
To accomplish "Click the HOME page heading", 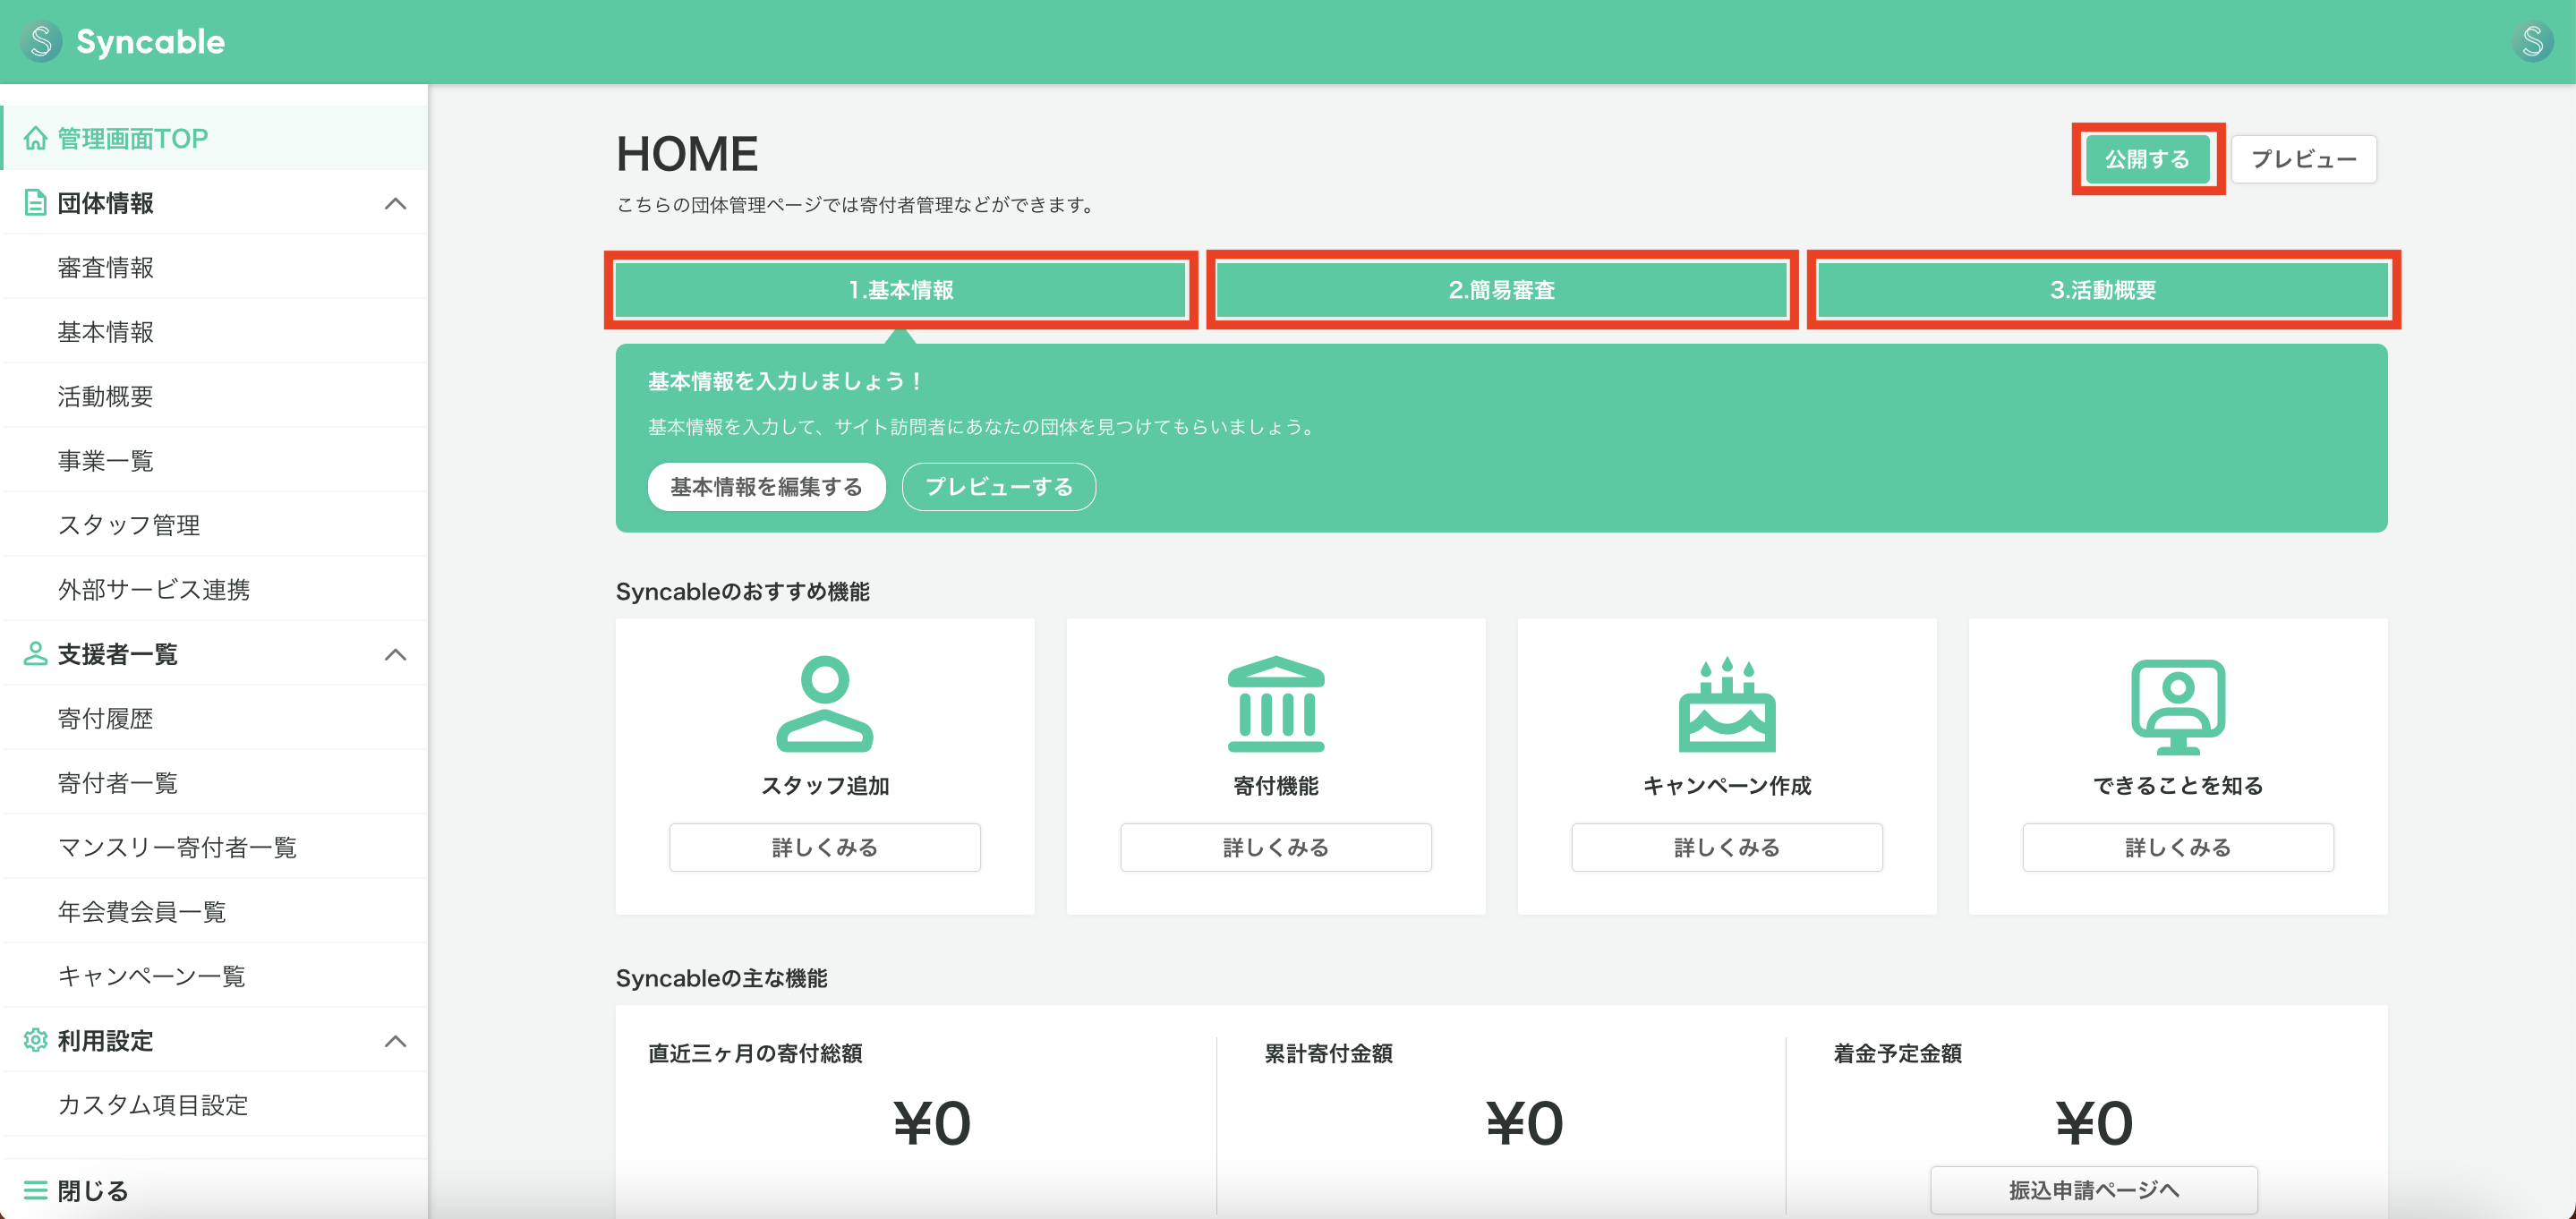I will tap(687, 154).
